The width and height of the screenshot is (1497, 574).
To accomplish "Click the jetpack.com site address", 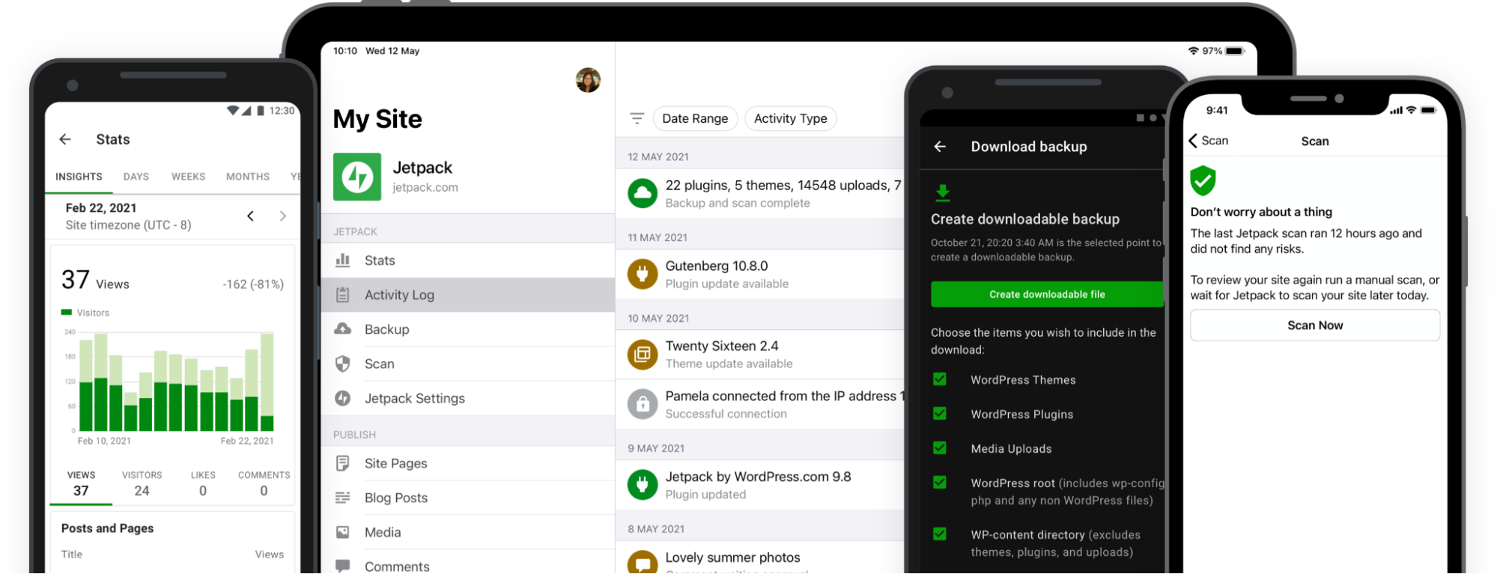I will (x=425, y=188).
